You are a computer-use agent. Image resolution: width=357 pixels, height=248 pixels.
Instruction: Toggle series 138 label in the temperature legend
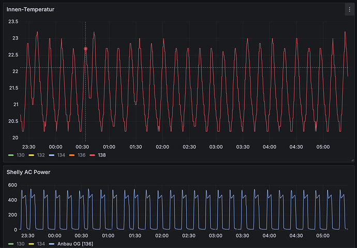[102, 155]
